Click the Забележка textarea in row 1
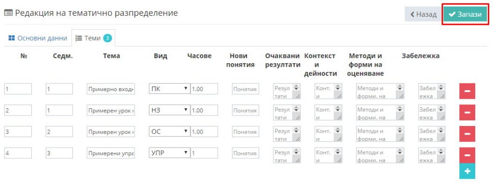 pyautogui.click(x=432, y=92)
